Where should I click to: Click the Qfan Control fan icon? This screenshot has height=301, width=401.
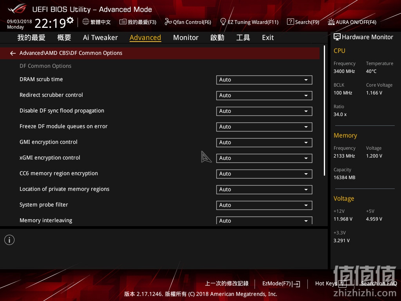(168, 22)
